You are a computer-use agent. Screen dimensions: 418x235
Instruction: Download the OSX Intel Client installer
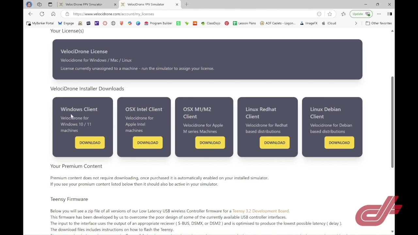tap(148, 143)
